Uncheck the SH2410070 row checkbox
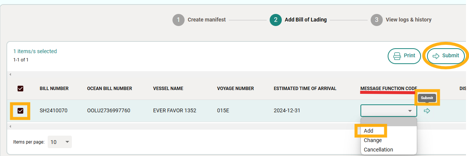The image size is (469, 156). tap(20, 111)
